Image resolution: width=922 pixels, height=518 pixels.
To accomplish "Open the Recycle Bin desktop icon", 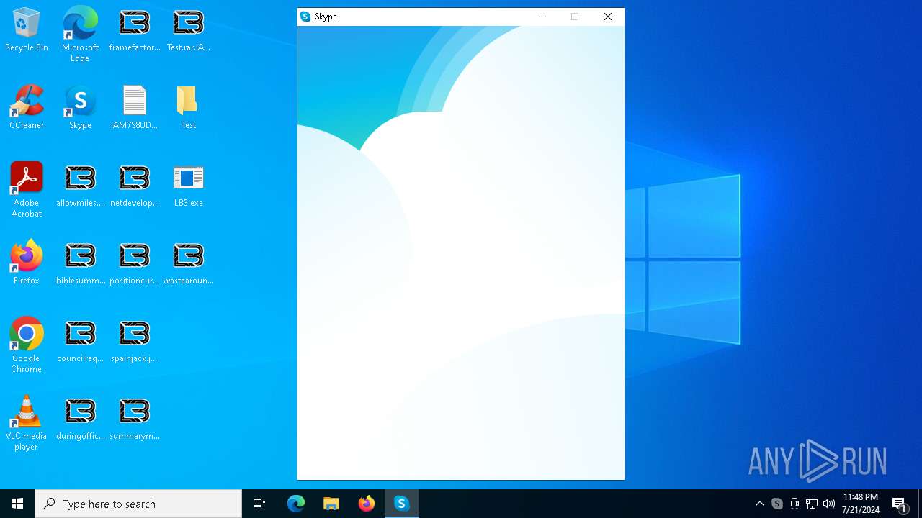I will (x=27, y=30).
